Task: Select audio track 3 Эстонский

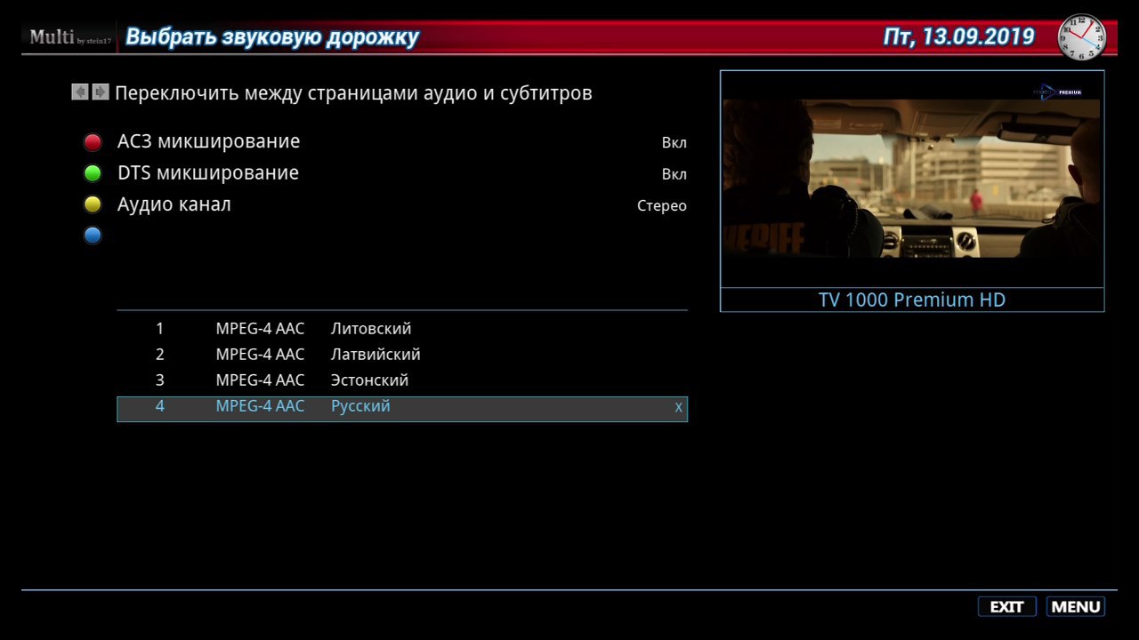Action: pos(402,380)
